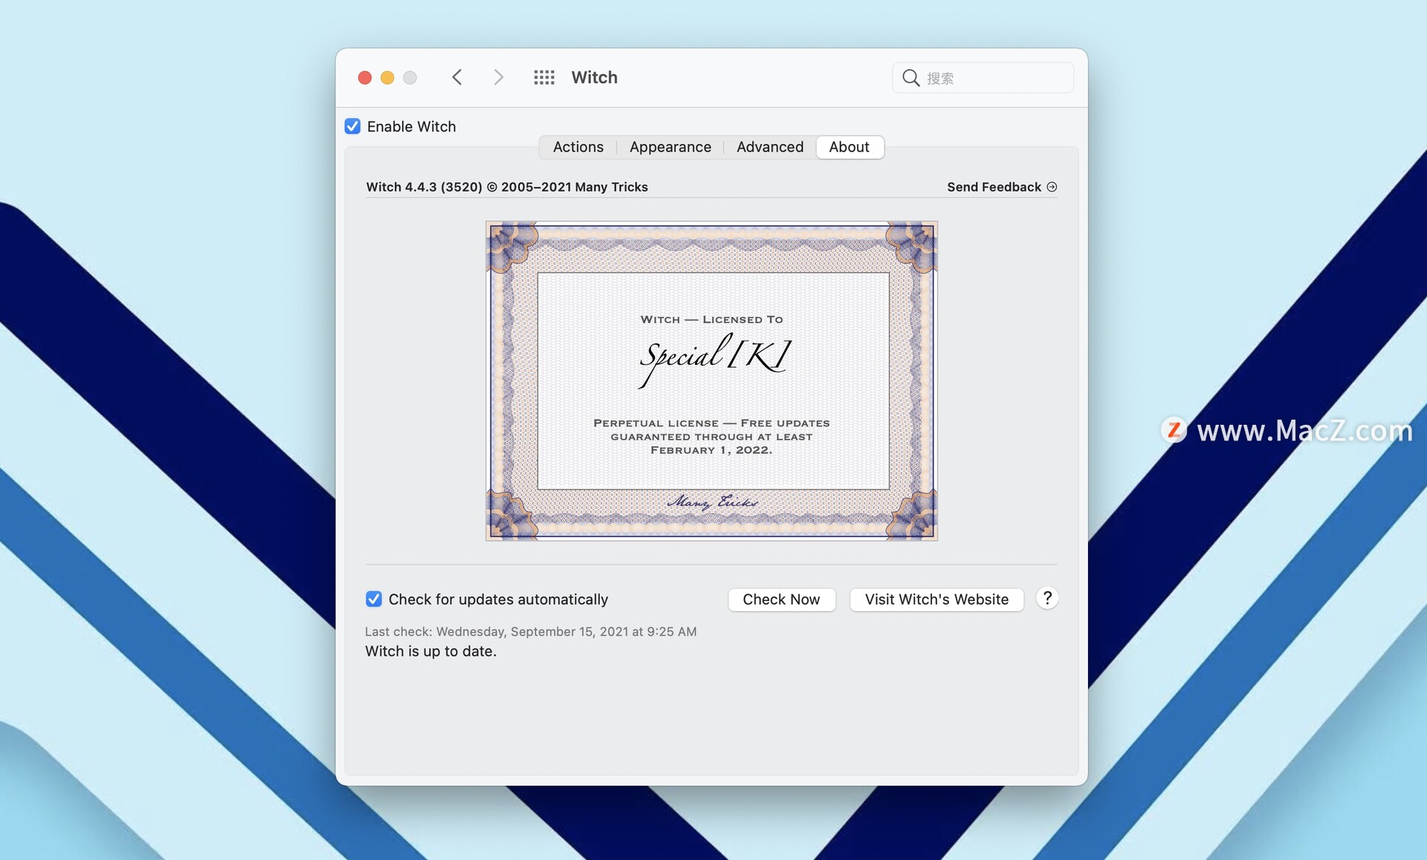The height and width of the screenshot is (860, 1427).
Task: Open the Advanced settings tab
Action: point(769,146)
